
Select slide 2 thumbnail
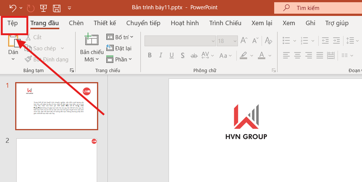(57, 160)
